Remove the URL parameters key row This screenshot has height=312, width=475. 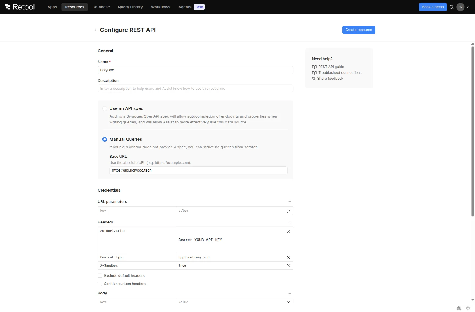coord(288,211)
